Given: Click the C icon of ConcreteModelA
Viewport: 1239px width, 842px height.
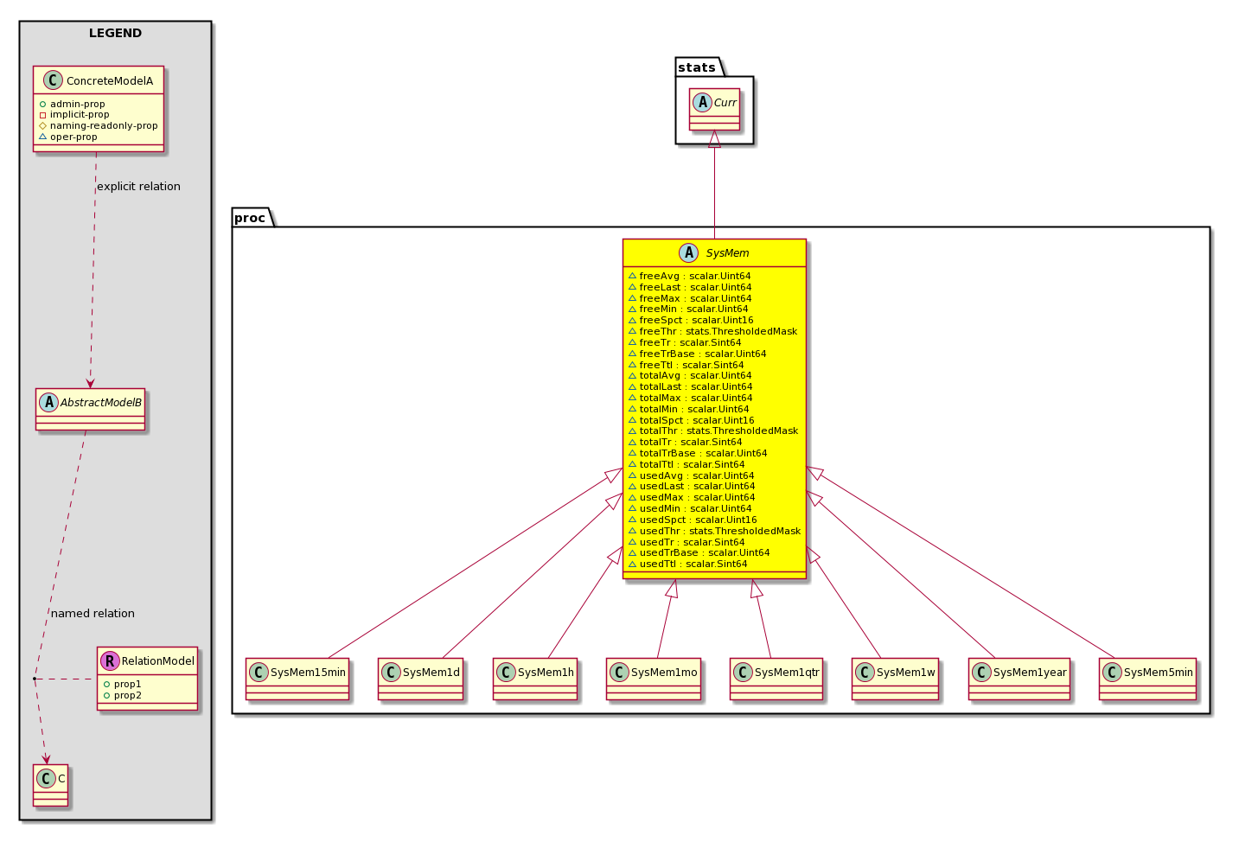Looking at the screenshot, I should pos(54,80).
